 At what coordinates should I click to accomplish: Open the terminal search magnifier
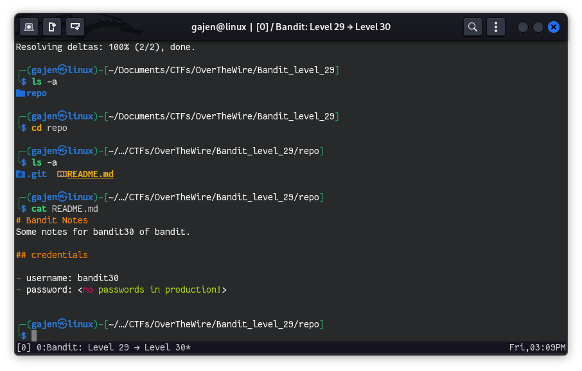point(473,27)
